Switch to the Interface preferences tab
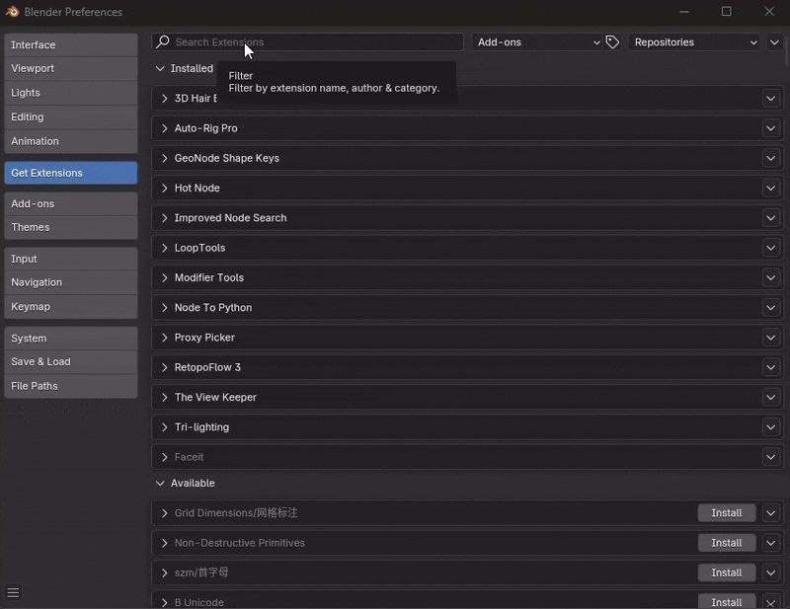The height and width of the screenshot is (609, 790). pos(71,44)
